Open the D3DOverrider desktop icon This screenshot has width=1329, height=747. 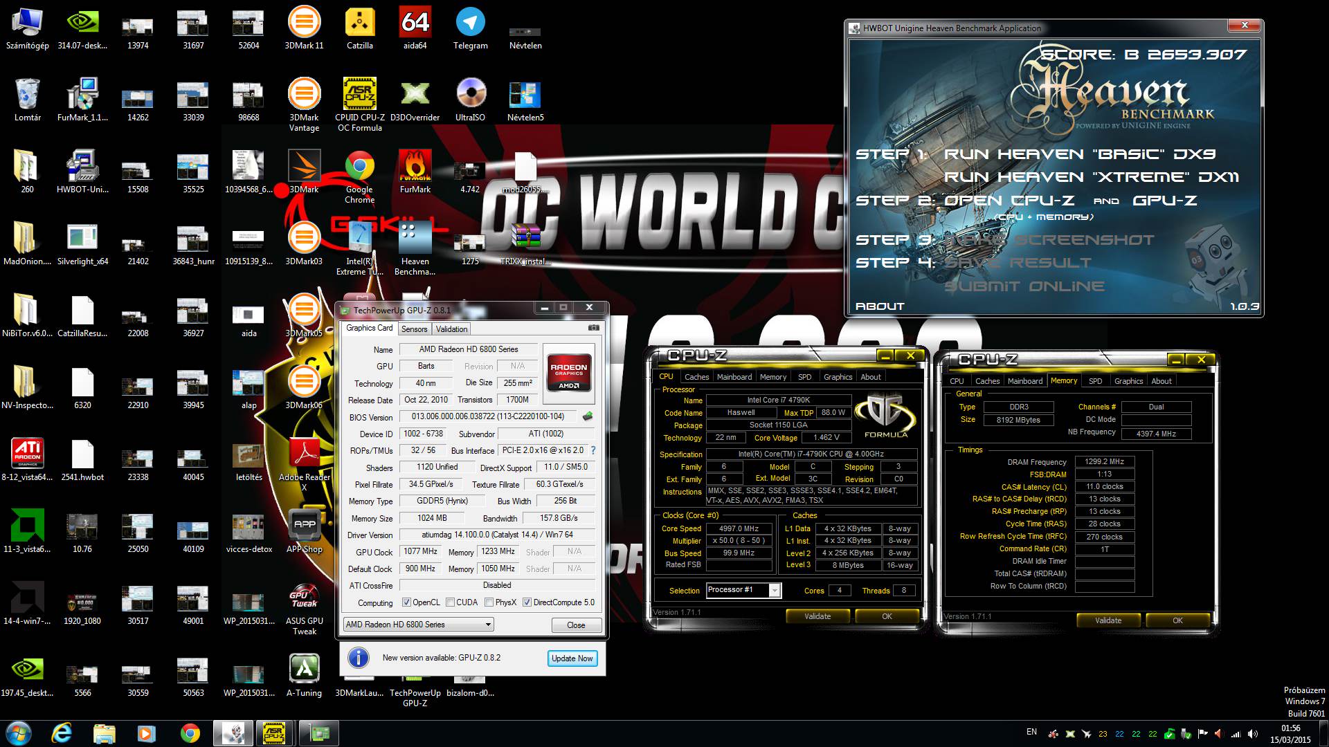415,100
